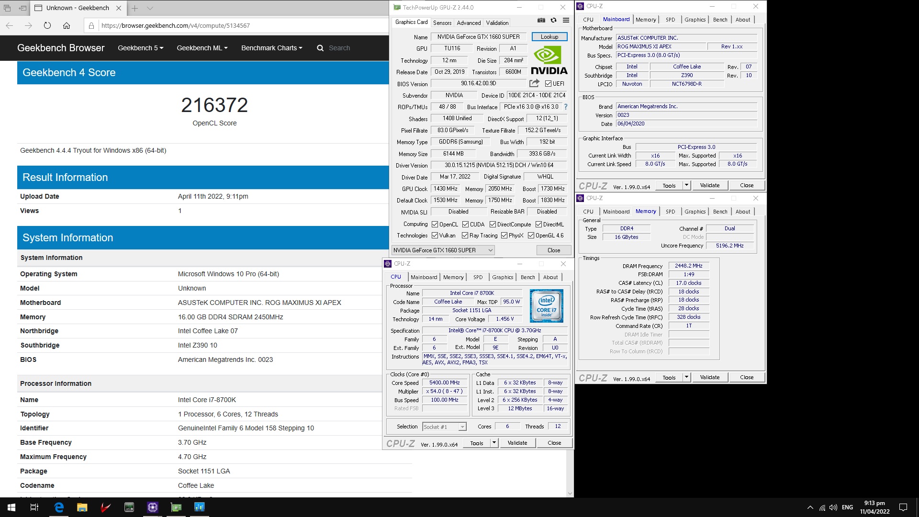Toggle Vulkan checkbox
Screen dimensions: 919x517
(435, 236)
